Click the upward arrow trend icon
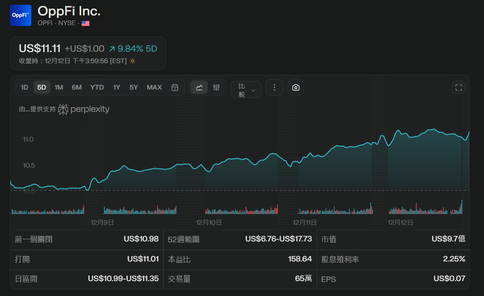Viewport: 484px width, 296px height. pos(112,49)
